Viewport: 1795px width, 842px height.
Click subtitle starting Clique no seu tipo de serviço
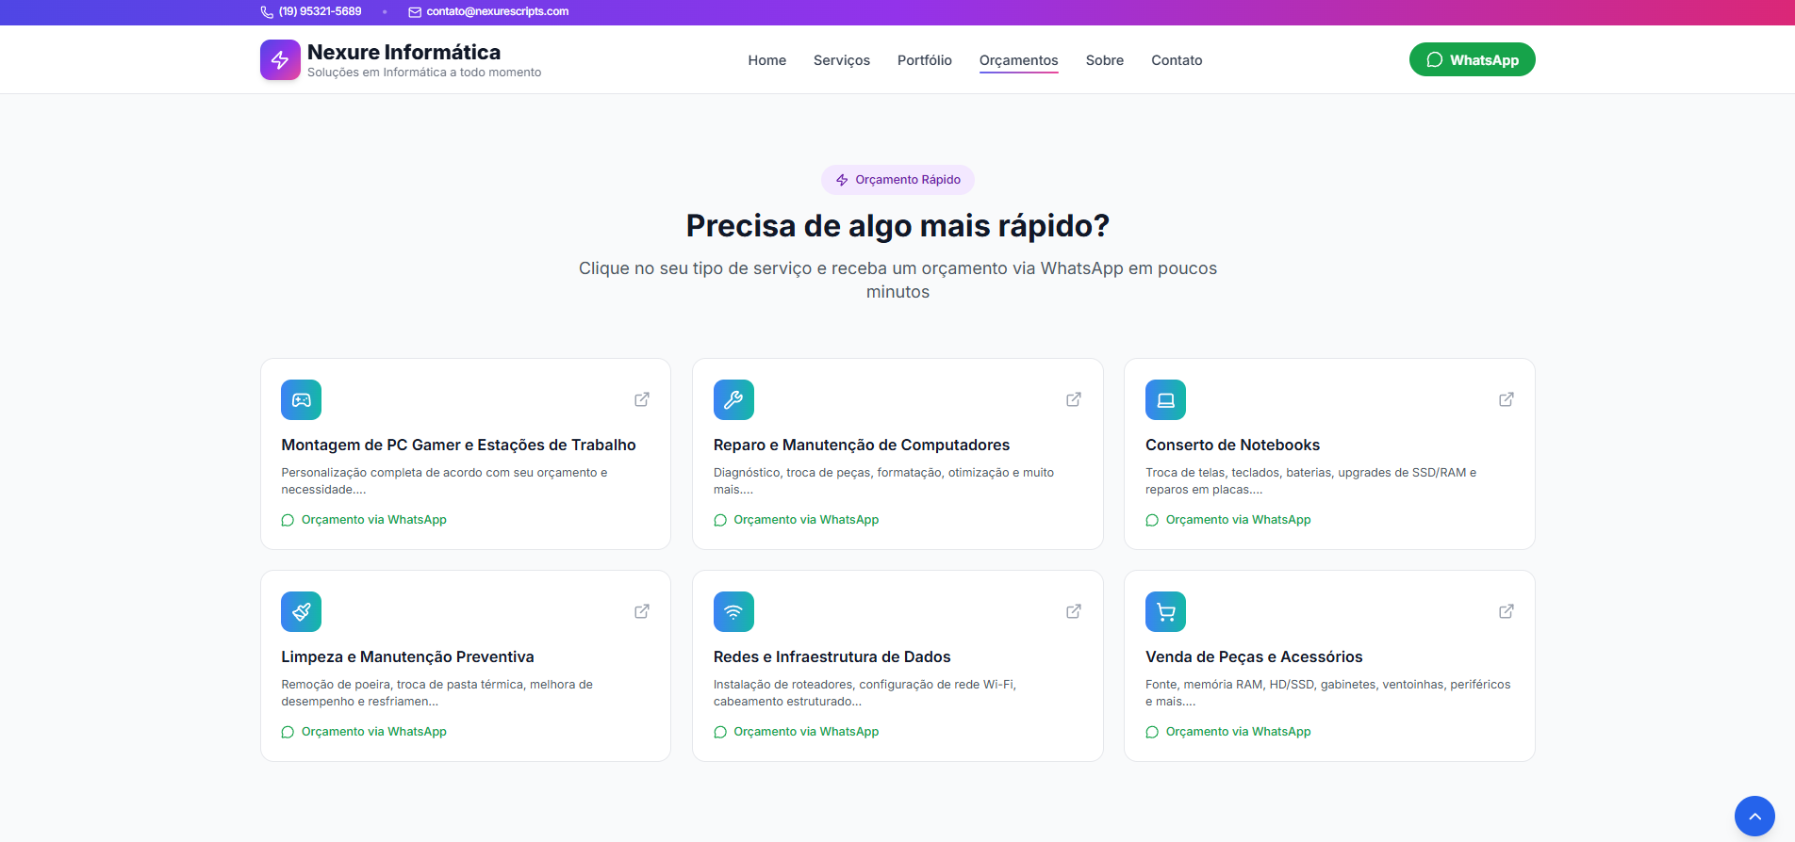tap(897, 281)
